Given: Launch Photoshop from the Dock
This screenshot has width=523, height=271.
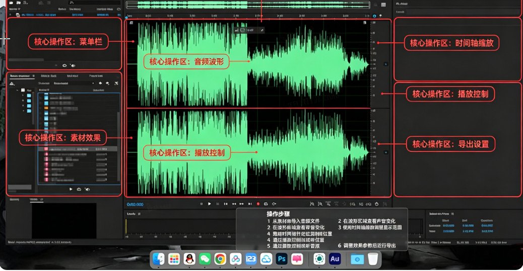Looking at the screenshot, I should coord(282,258).
